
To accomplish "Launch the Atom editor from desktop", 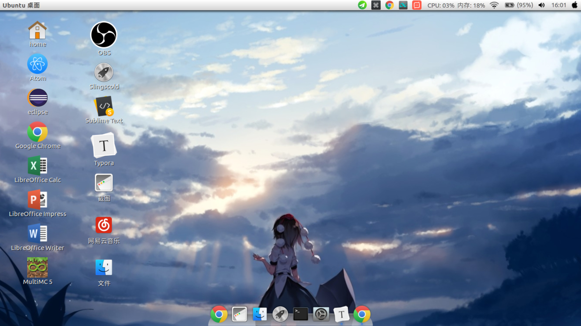I will tap(37, 64).
